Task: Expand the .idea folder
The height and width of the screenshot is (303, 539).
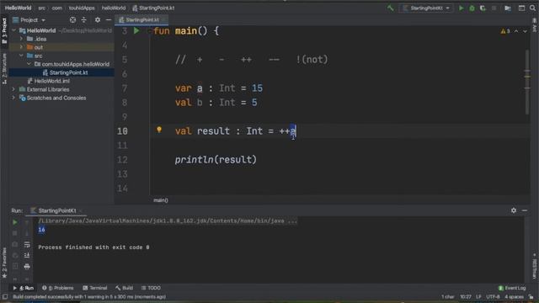Action: point(21,39)
